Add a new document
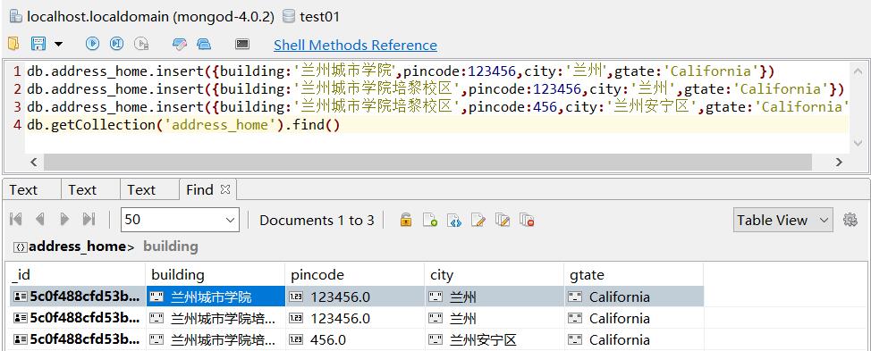871x351 pixels. pyautogui.click(x=430, y=220)
